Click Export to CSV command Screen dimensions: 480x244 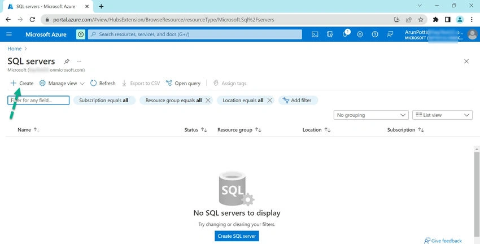pyautogui.click(x=141, y=83)
